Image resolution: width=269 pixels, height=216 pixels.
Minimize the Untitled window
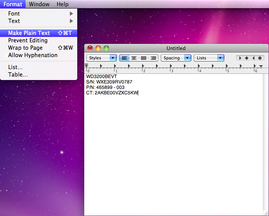coord(98,48)
